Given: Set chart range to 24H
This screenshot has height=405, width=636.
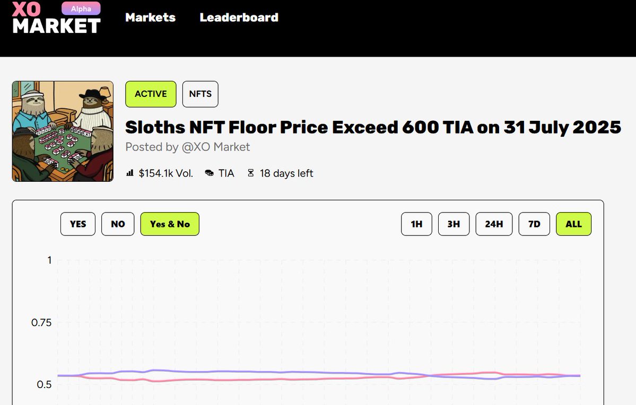Looking at the screenshot, I should pos(494,224).
